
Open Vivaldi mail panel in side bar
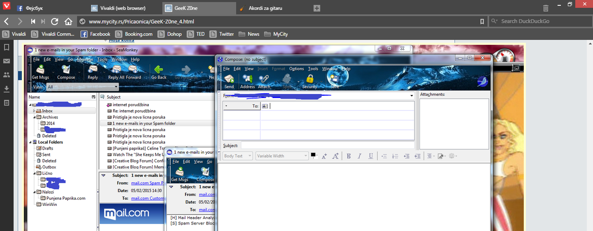(7, 61)
